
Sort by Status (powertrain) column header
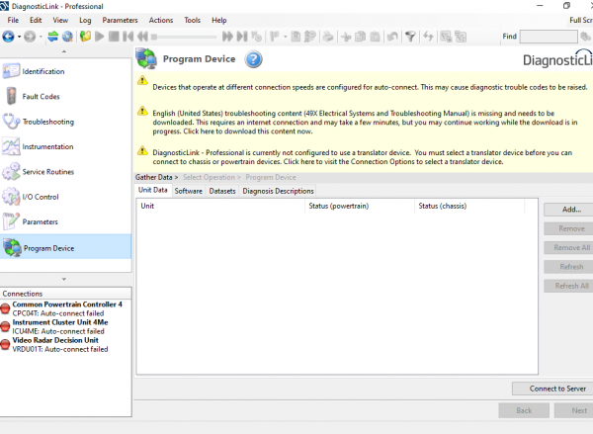[360, 206]
